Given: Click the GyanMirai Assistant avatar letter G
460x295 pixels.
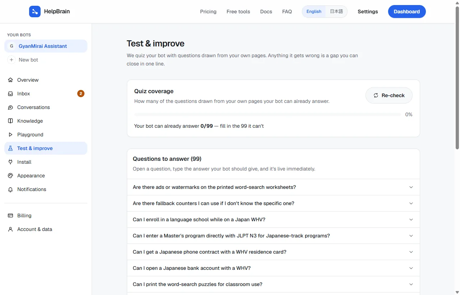Looking at the screenshot, I should click(x=11, y=46).
